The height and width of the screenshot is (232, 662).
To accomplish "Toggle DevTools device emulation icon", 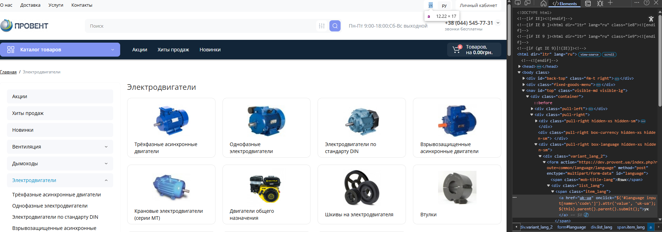I will pyautogui.click(x=528, y=3).
